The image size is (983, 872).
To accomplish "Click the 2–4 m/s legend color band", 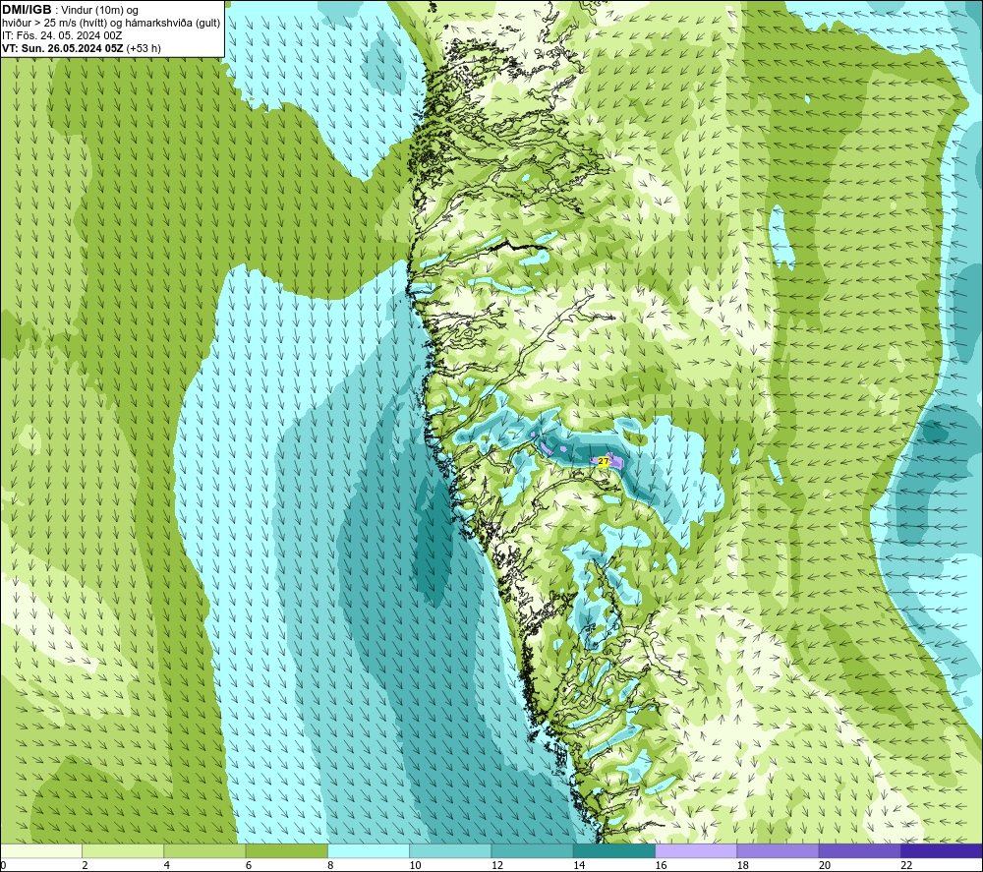I will pos(123,850).
